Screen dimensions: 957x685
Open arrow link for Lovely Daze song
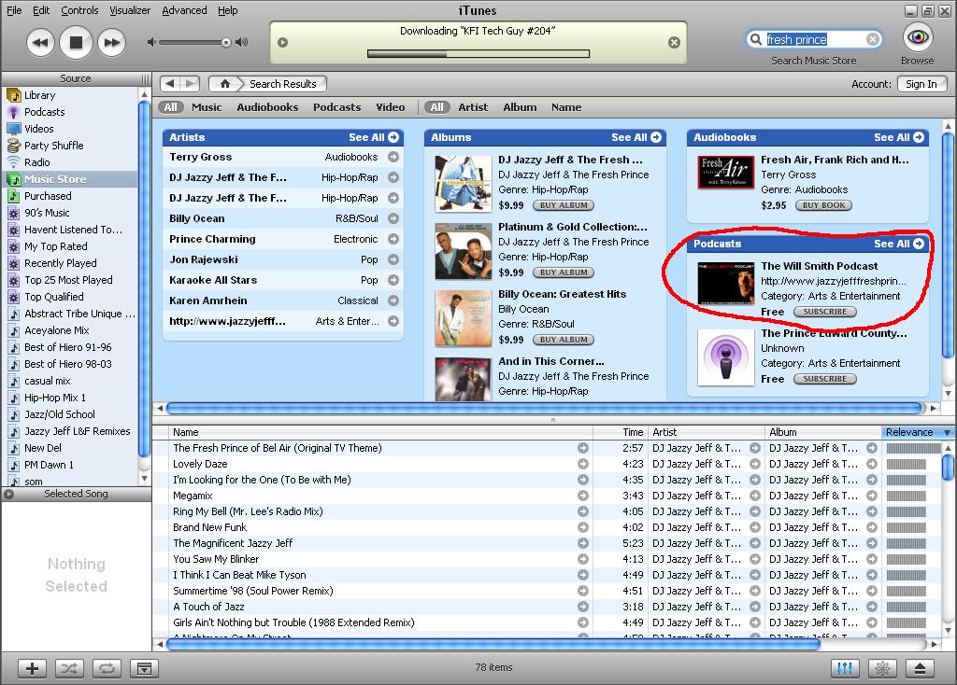[583, 464]
